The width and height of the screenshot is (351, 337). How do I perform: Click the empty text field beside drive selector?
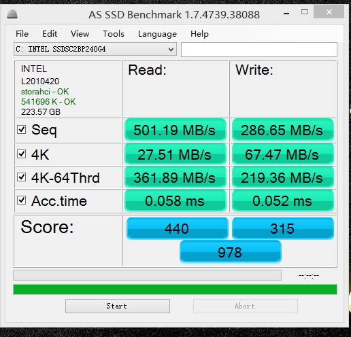(259, 50)
